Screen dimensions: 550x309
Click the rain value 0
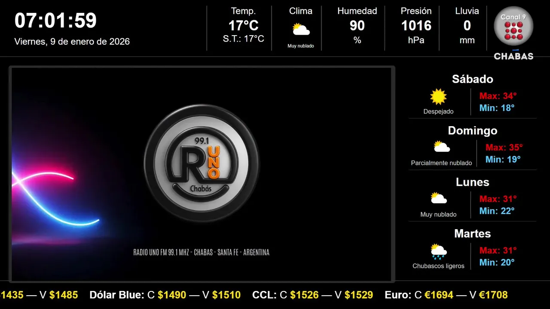coord(467,26)
